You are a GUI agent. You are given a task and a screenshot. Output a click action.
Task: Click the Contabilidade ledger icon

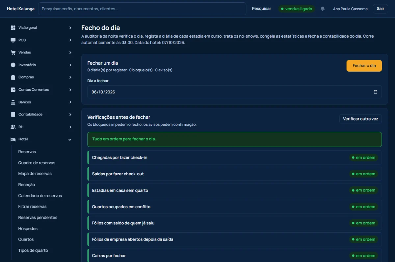point(13,115)
